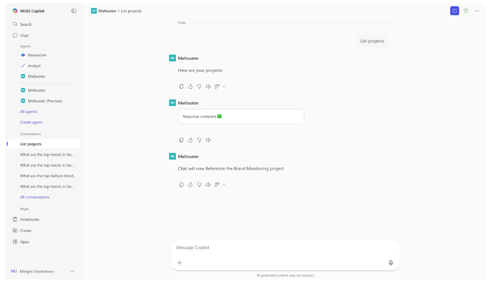Viewport: 488px width, 284px height.
Task: Click the 'List projects' user message bubble
Action: click(372, 41)
